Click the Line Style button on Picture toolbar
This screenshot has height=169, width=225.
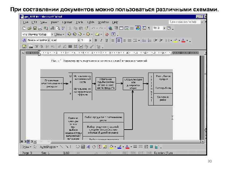click(x=70, y=46)
